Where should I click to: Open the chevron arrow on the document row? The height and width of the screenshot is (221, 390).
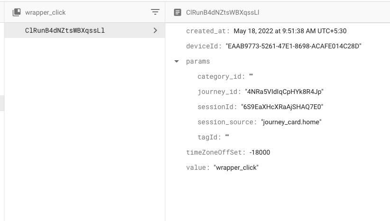click(156, 30)
